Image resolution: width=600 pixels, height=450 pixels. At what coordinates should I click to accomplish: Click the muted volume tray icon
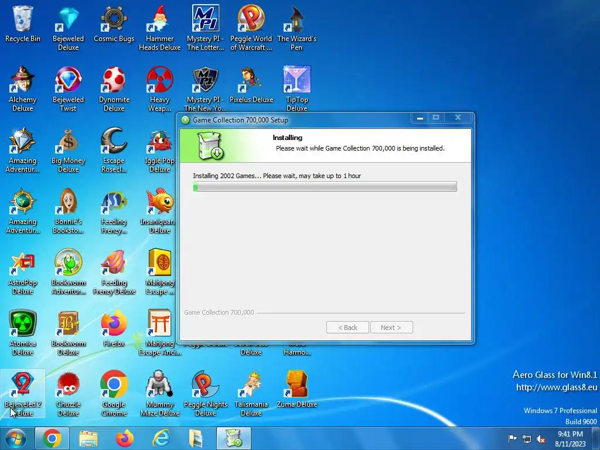[x=541, y=439]
